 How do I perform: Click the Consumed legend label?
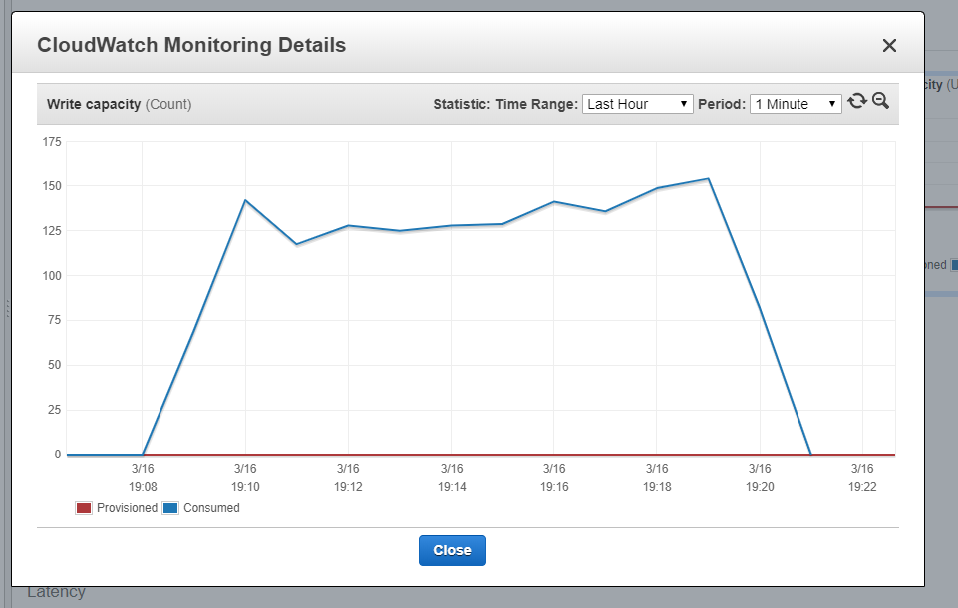[x=211, y=508]
